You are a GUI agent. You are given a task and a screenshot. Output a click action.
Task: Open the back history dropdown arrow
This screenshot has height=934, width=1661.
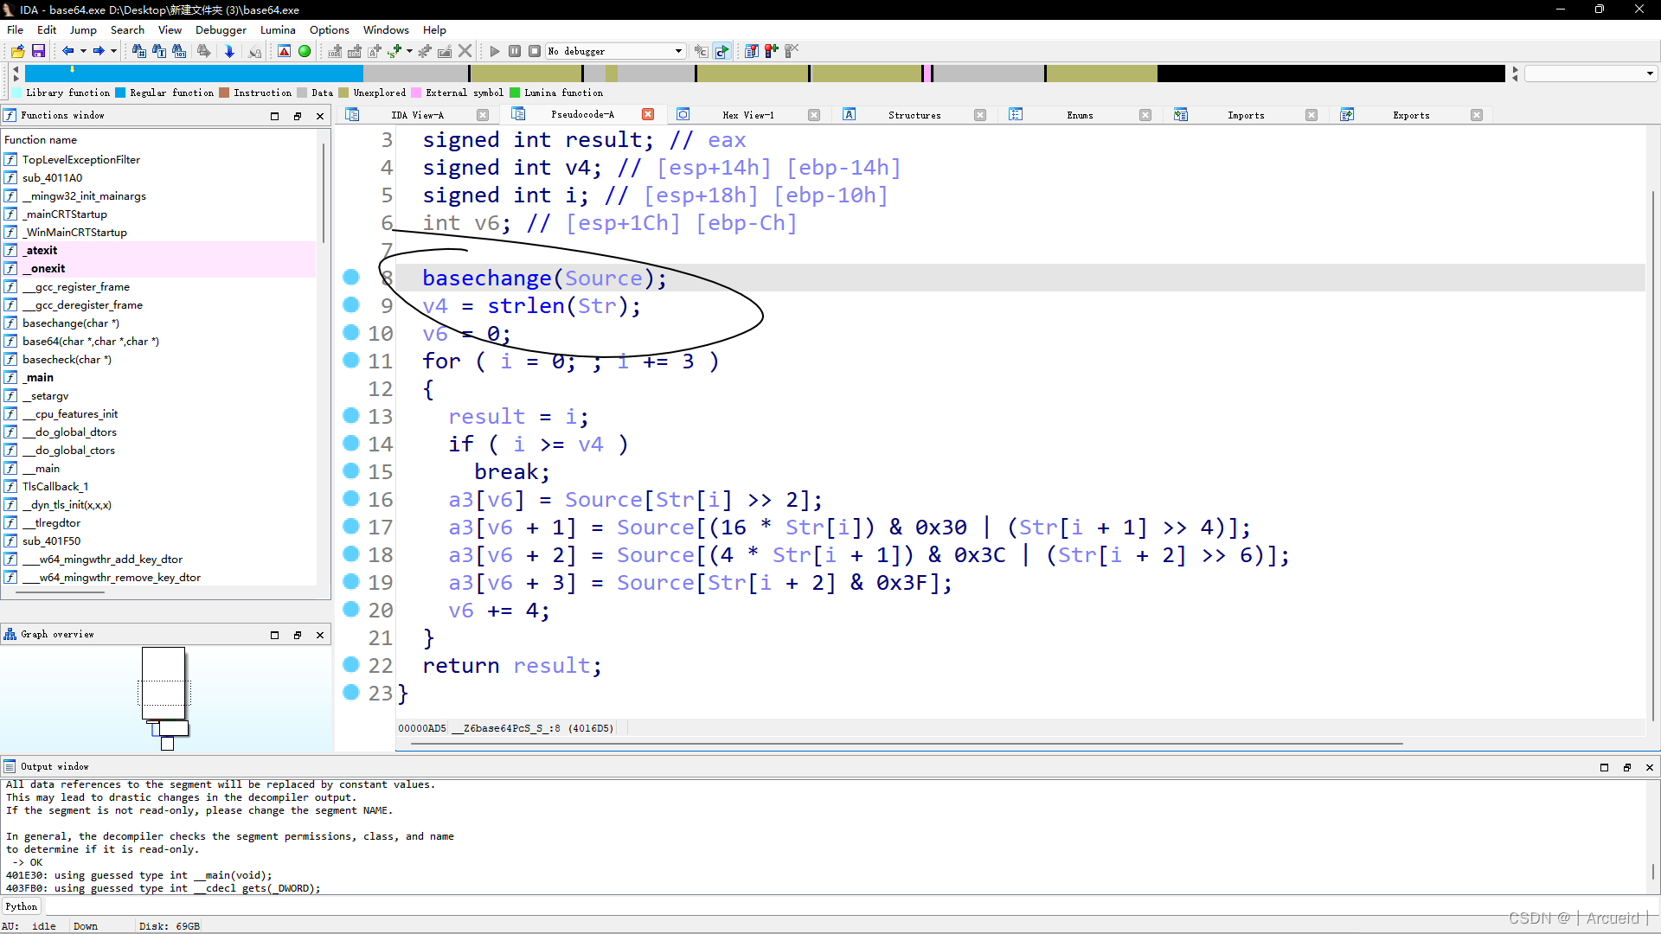[83, 51]
